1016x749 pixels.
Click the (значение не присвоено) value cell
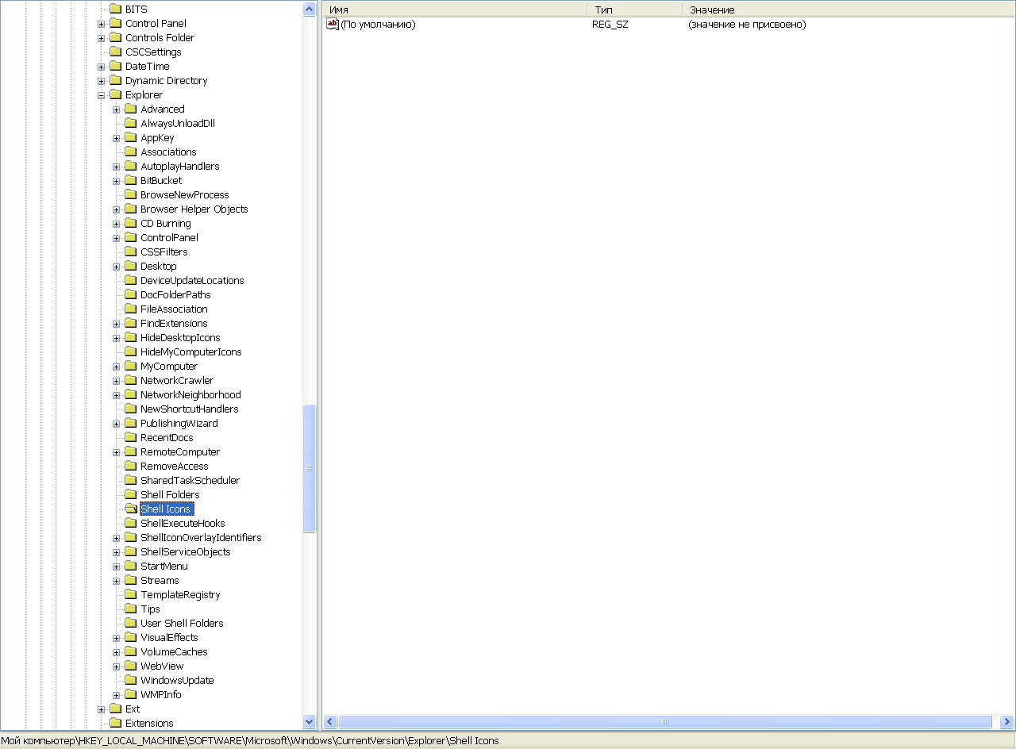[747, 25]
